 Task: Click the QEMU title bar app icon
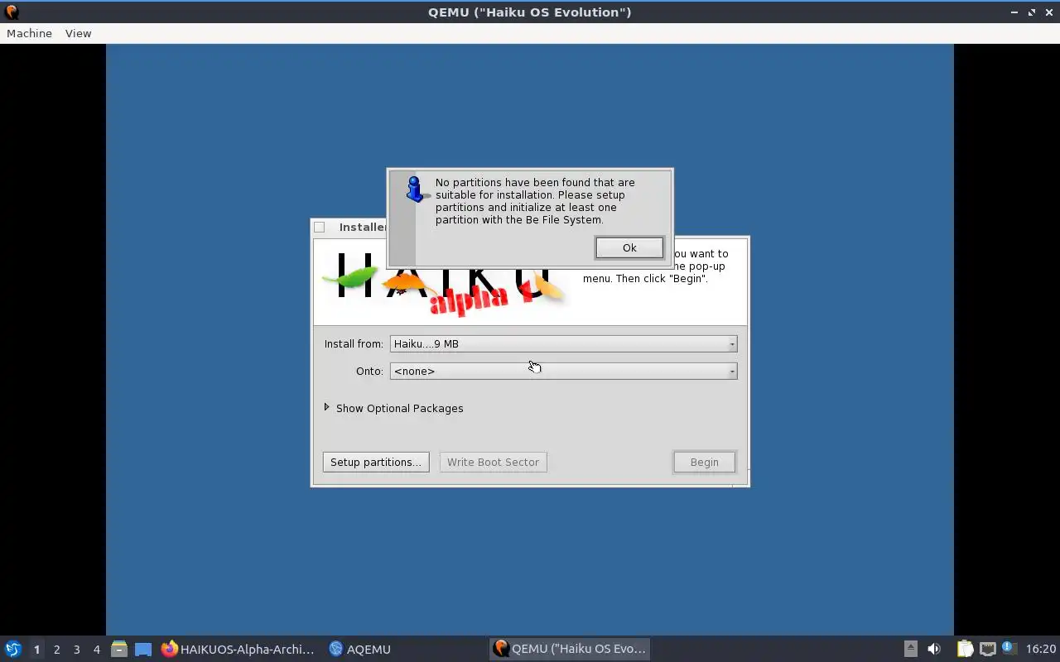[x=12, y=12]
